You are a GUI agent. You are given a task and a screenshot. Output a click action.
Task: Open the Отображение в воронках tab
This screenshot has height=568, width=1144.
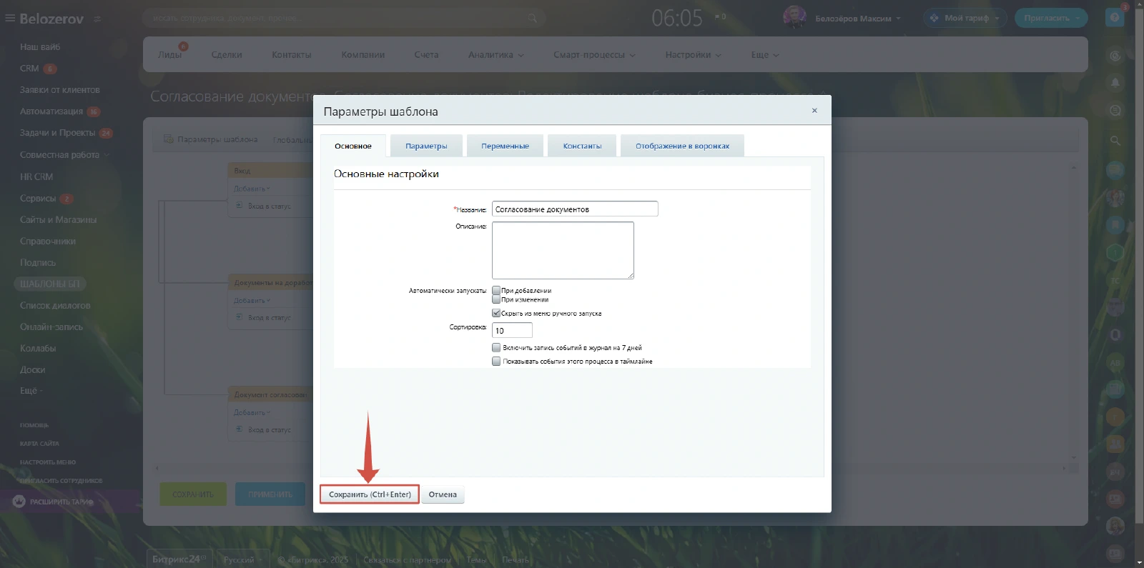click(682, 146)
